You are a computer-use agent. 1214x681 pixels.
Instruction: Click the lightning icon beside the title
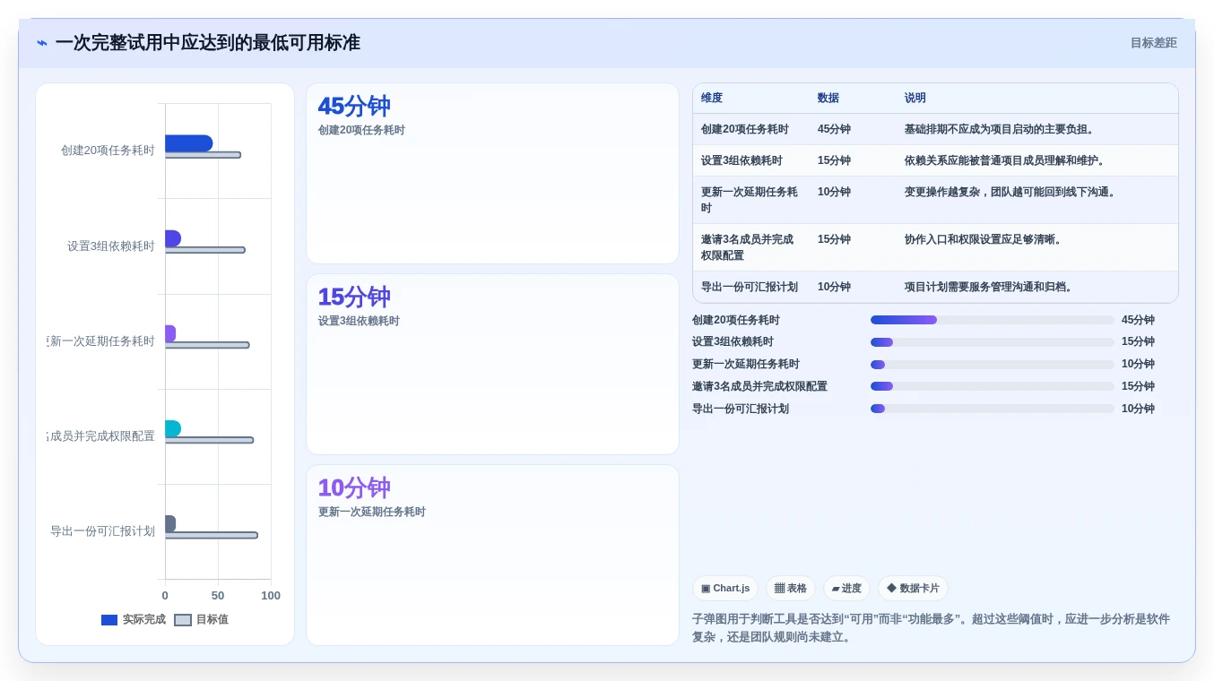42,43
